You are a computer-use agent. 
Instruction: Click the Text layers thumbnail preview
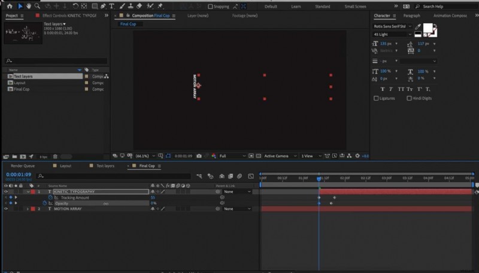point(23,33)
